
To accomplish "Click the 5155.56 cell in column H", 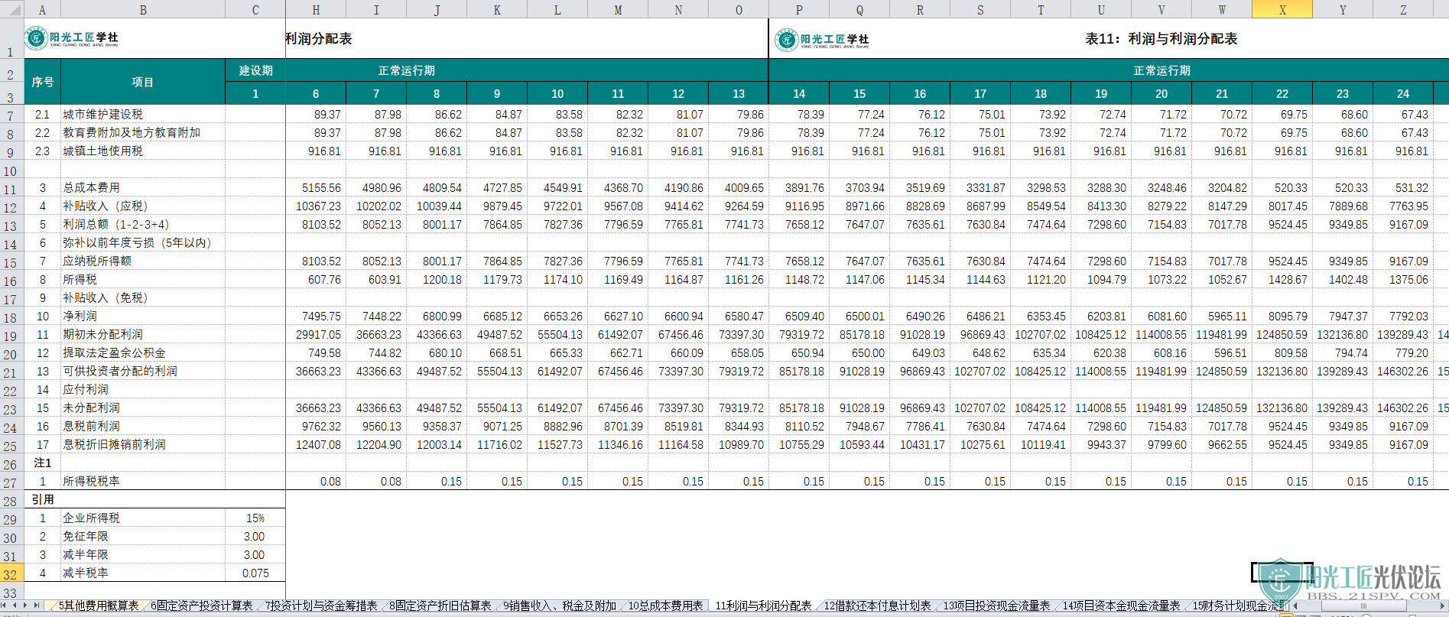I will coord(316,188).
